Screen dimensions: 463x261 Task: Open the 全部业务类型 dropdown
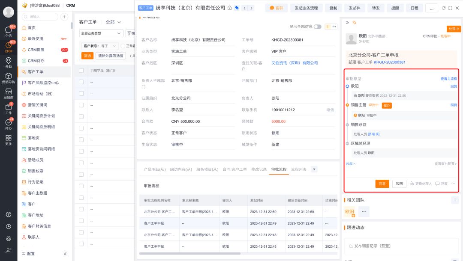pos(101,33)
